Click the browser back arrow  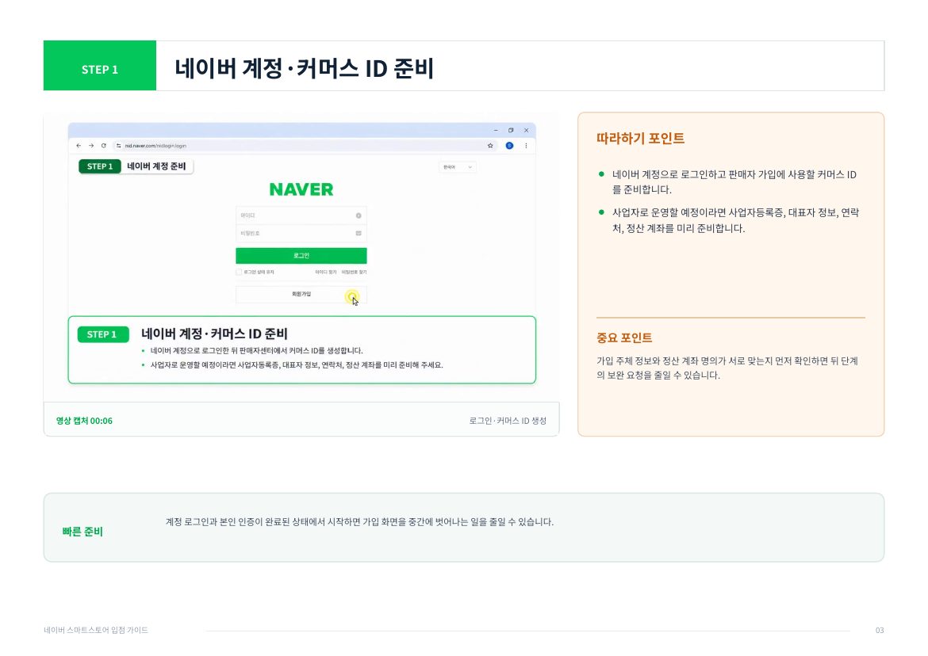[x=79, y=146]
